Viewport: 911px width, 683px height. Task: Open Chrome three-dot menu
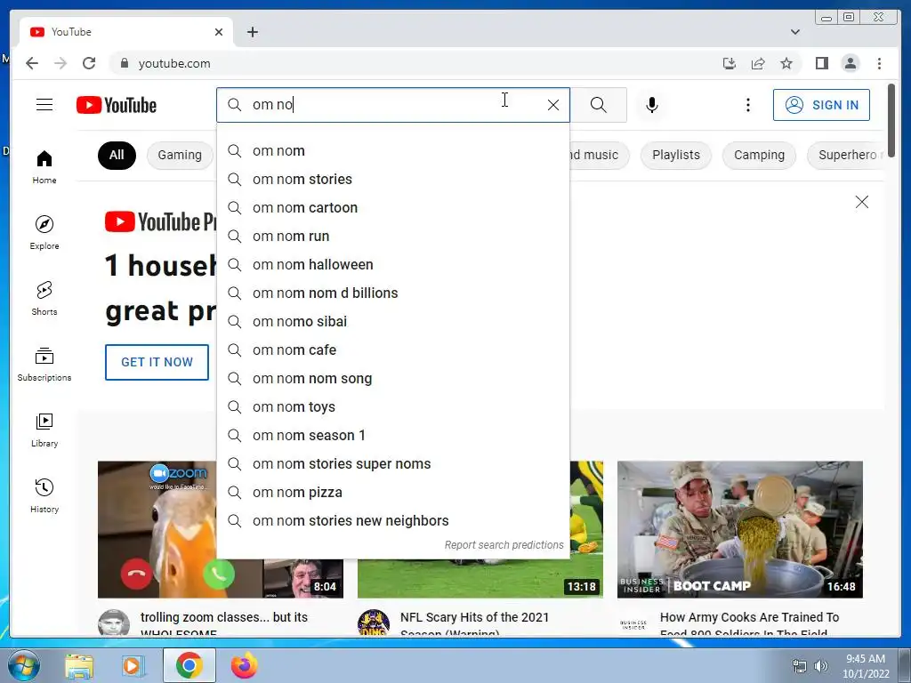tap(879, 63)
